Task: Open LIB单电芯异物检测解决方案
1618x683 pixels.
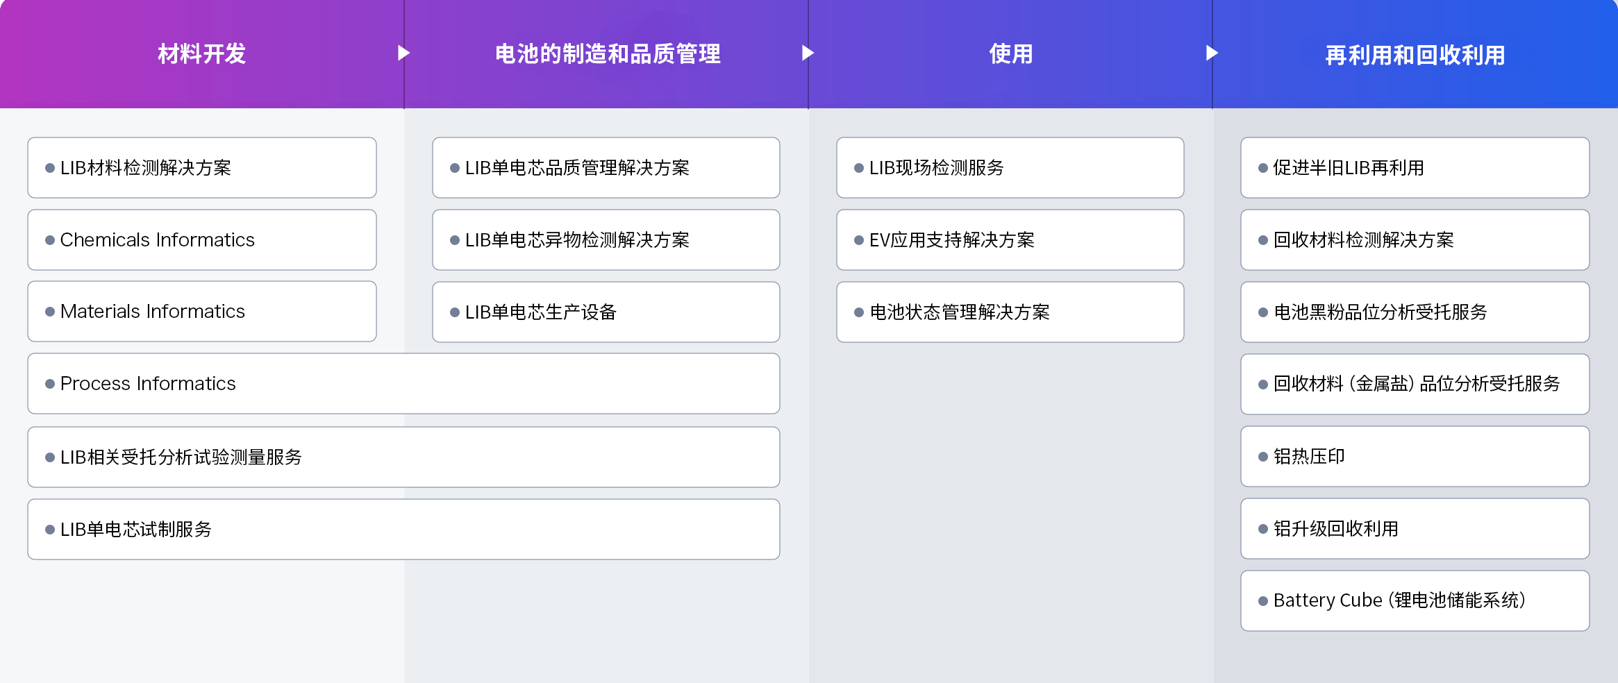Action: (x=606, y=240)
